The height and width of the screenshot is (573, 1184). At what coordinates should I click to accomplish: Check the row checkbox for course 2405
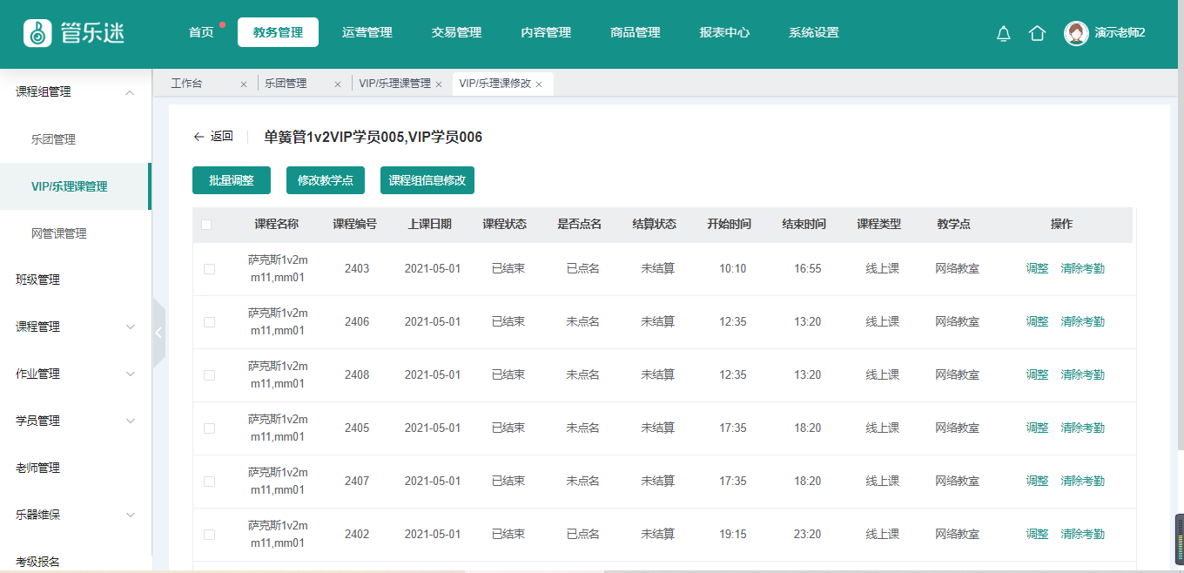(x=209, y=428)
